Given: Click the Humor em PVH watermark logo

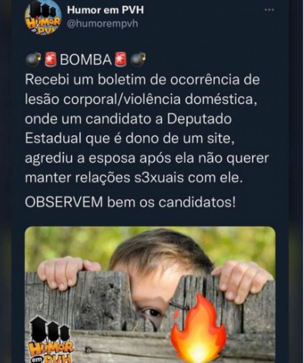Looking at the screenshot, I should pyautogui.click(x=51, y=340).
